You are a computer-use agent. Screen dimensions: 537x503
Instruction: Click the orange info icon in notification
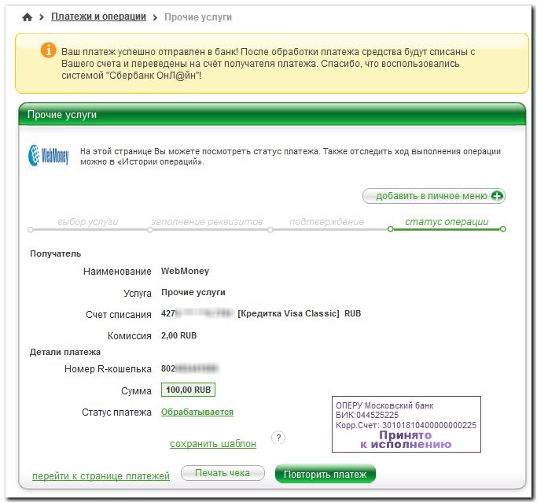pyautogui.click(x=47, y=51)
